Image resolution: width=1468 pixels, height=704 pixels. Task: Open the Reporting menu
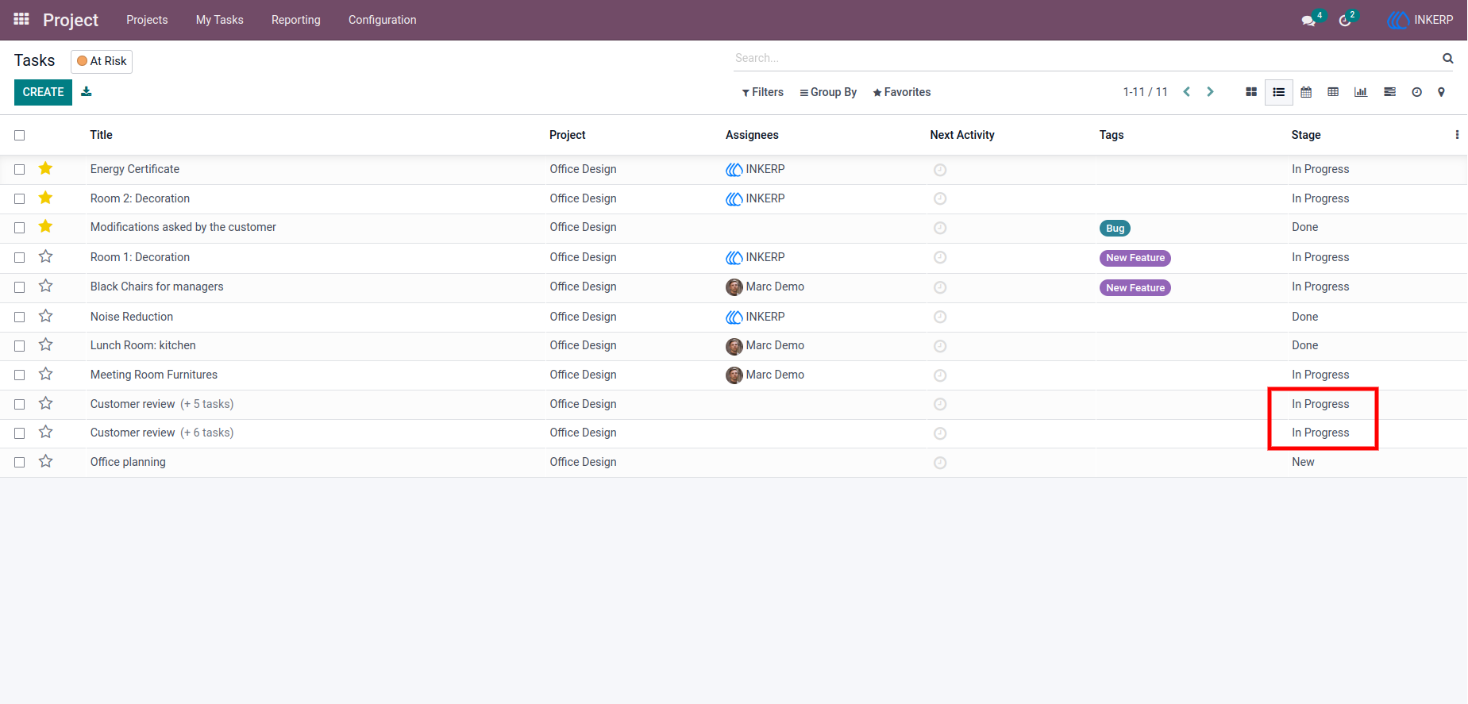coord(296,20)
